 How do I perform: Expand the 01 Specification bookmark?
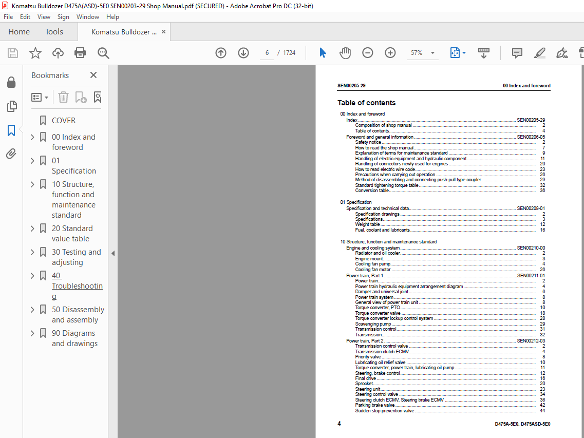32,161
